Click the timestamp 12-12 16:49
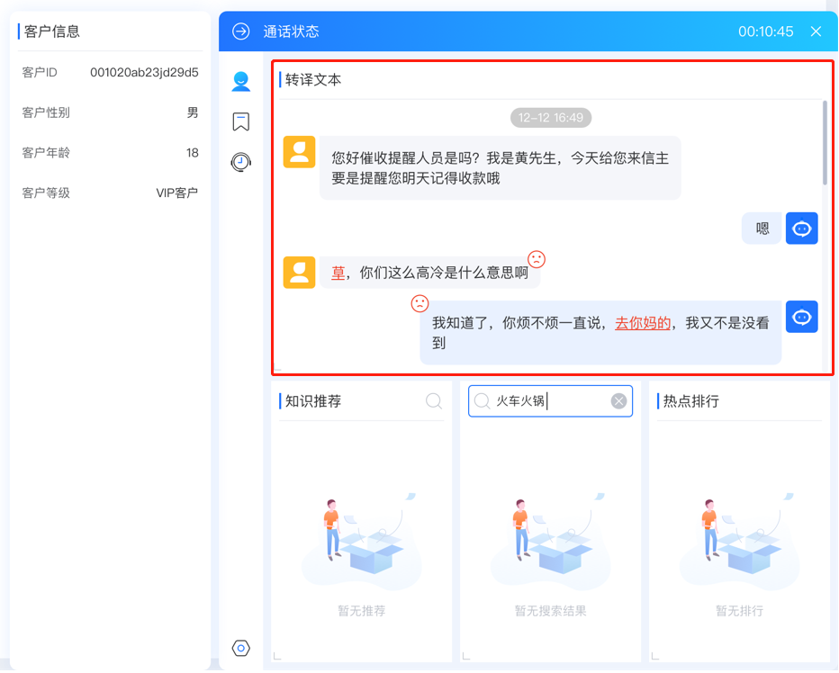This screenshot has height=673, width=839. tap(551, 118)
